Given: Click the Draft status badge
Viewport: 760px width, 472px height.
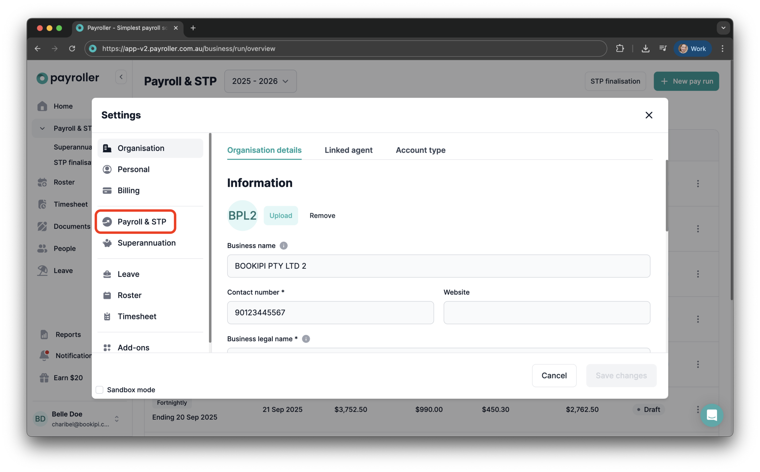Looking at the screenshot, I should tap(649, 410).
